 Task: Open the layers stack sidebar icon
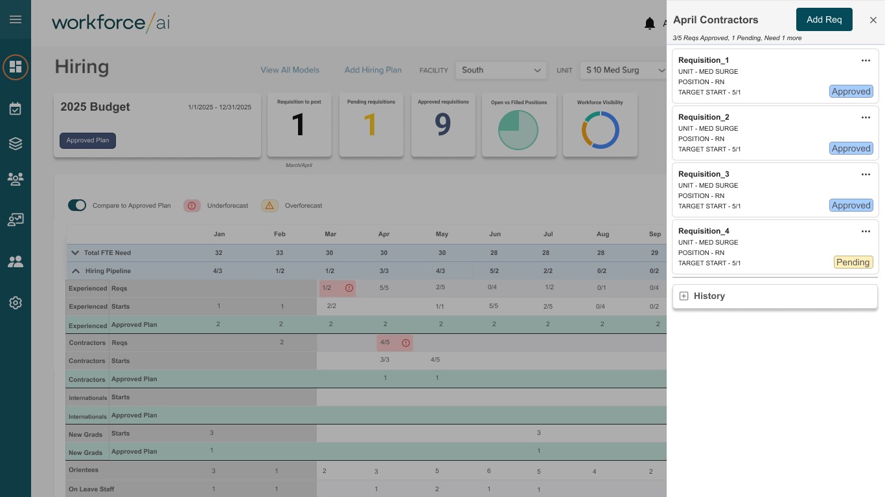coord(16,144)
